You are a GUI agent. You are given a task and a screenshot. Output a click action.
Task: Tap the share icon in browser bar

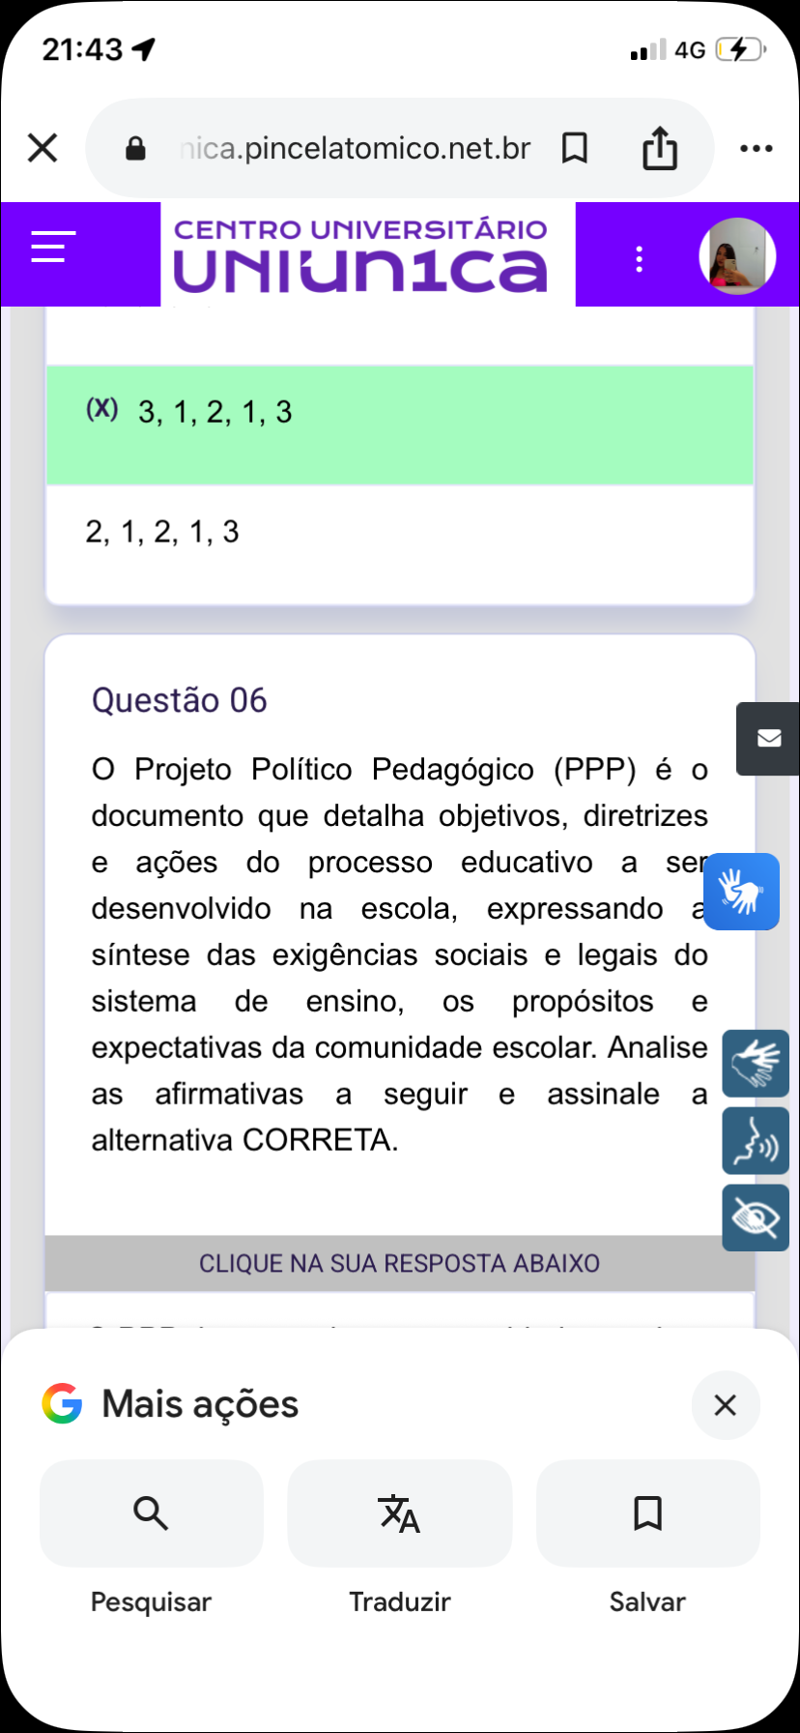tap(660, 148)
